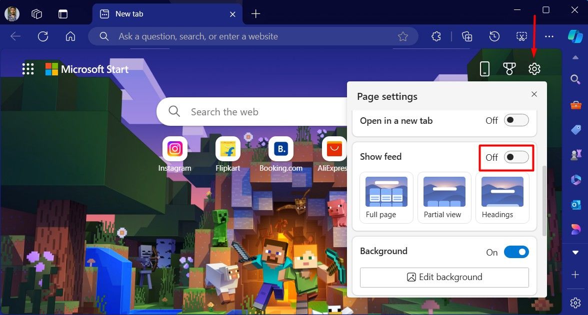
Task: Open the apps grid launcher
Action: 28,69
